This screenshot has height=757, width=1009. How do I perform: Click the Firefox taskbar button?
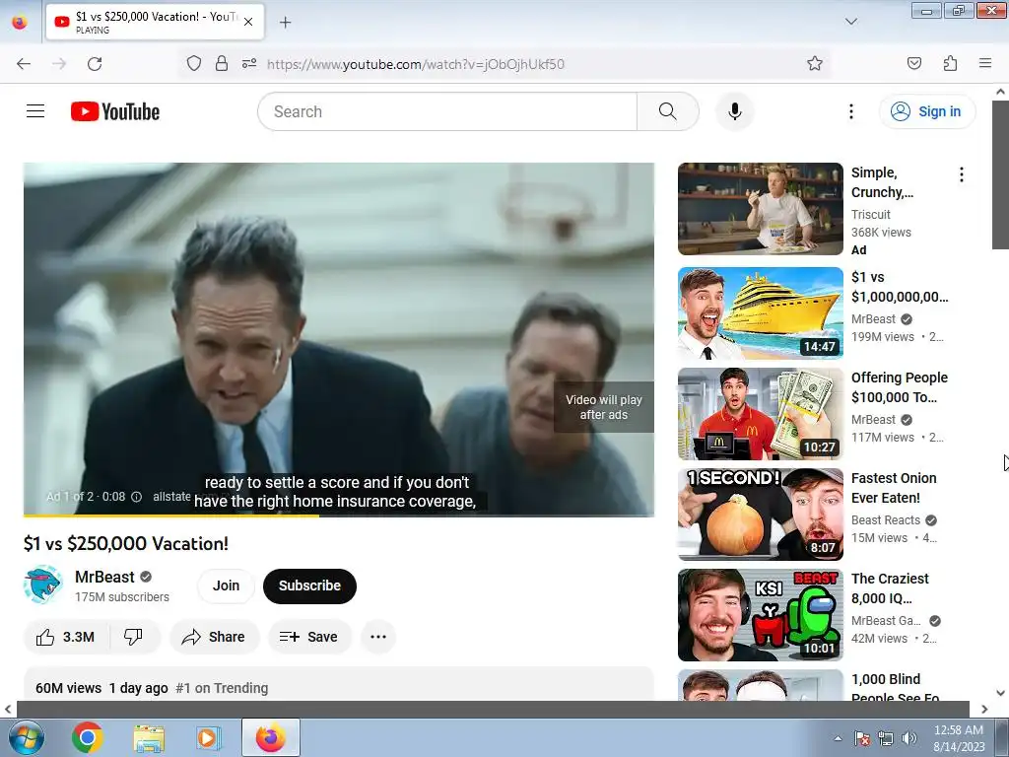pyautogui.click(x=271, y=737)
